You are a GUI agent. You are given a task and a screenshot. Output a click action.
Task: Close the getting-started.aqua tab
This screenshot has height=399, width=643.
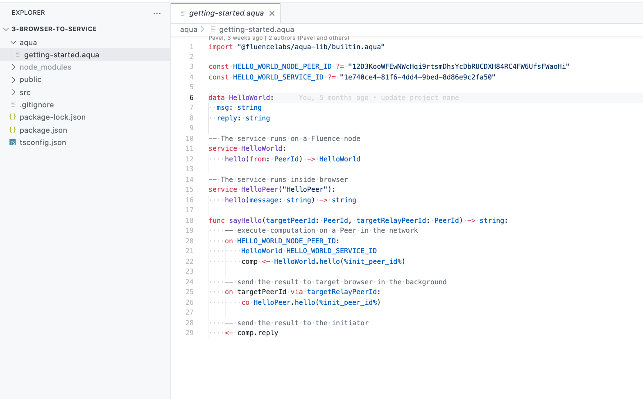pyautogui.click(x=272, y=14)
